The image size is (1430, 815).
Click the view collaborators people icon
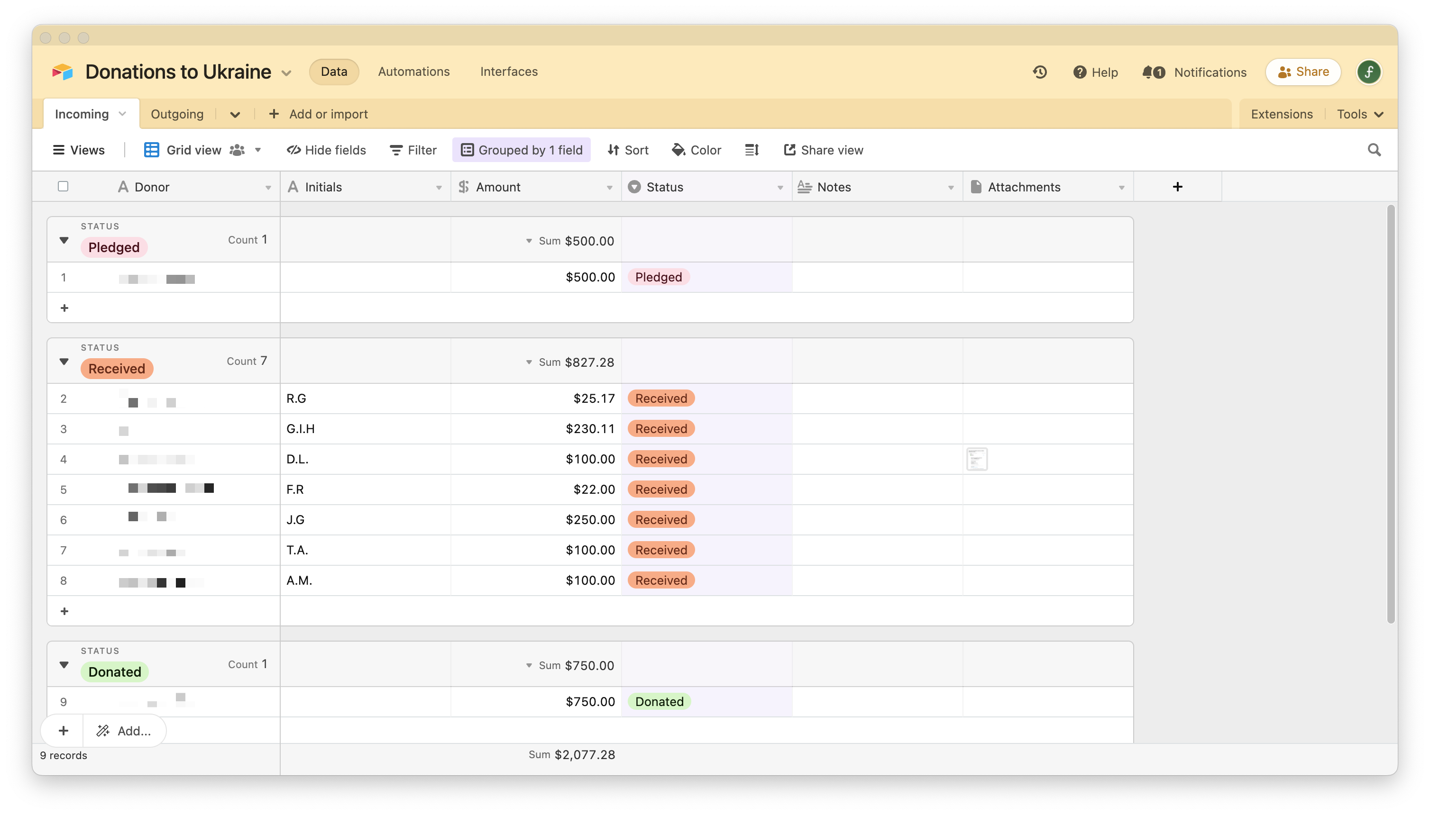click(238, 150)
